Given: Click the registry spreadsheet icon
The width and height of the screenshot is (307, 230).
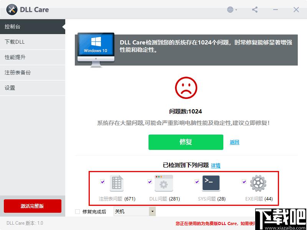Looking at the screenshot, I should coord(117,183).
